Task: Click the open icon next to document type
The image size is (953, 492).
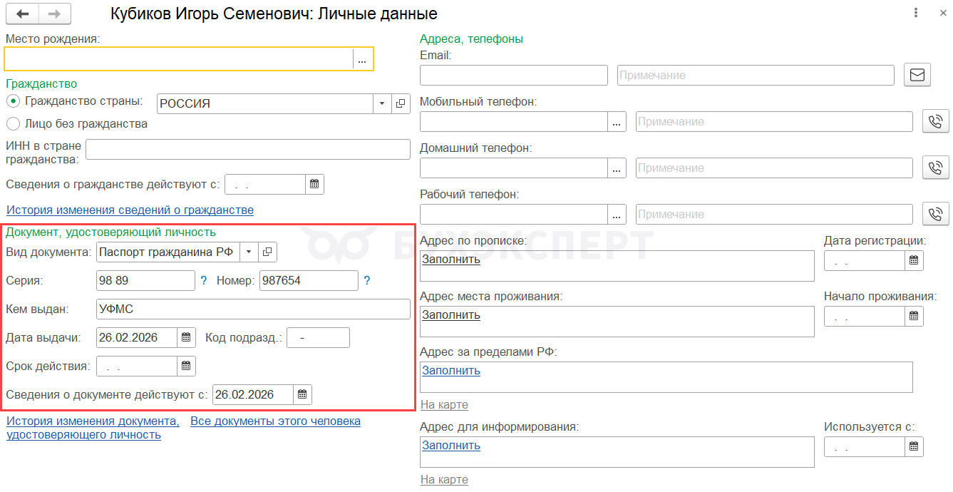Action: point(267,252)
